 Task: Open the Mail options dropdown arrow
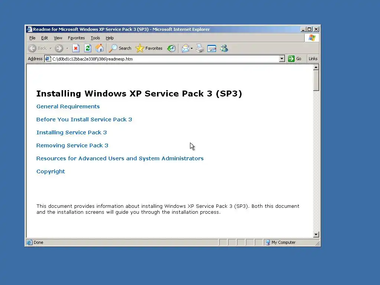[x=192, y=49]
